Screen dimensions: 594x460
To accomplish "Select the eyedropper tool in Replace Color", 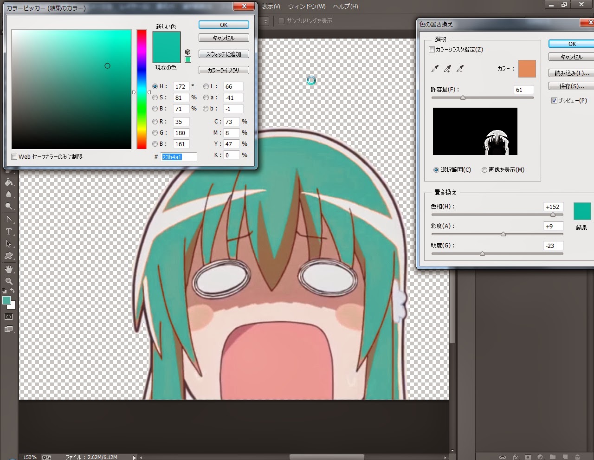I will (435, 69).
